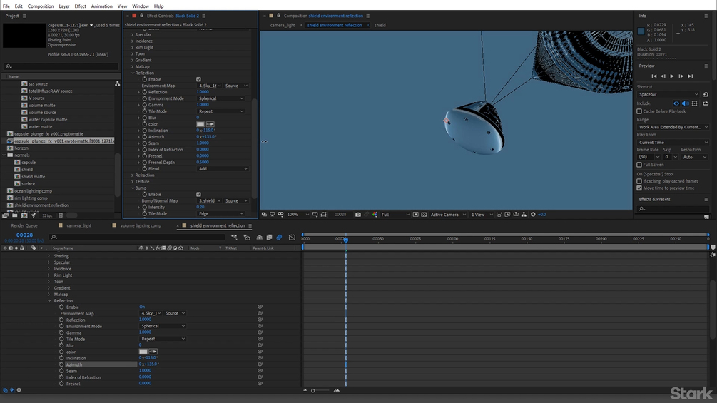Toggle Bump Enable checkbox in Effect Controls
This screenshot has height=403, width=717.
coord(198,194)
